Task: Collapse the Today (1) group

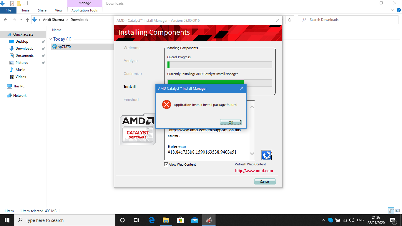Action: [x=50, y=39]
